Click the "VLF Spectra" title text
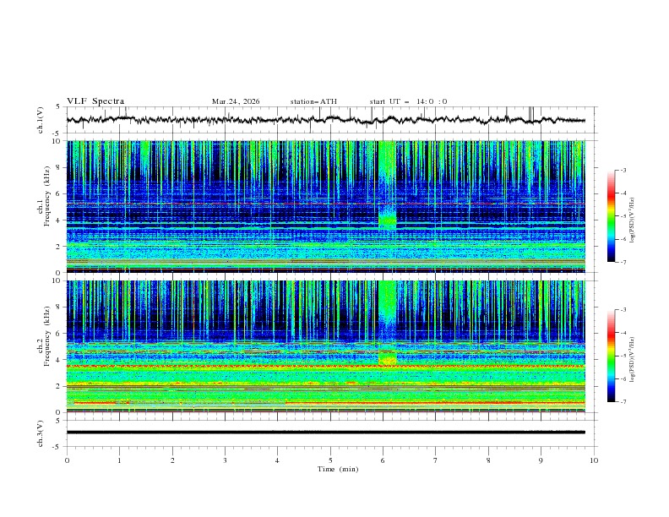 (95, 101)
